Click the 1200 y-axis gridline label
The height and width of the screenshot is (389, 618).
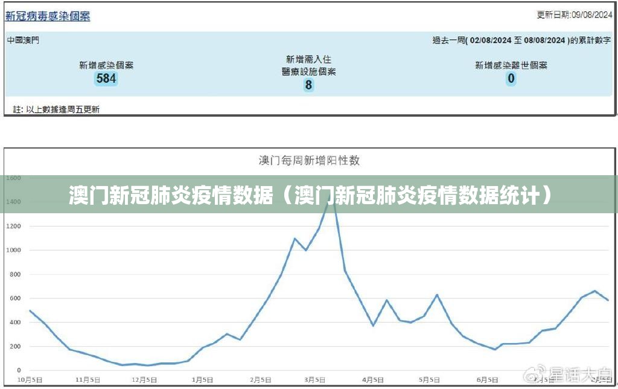[x=12, y=226]
